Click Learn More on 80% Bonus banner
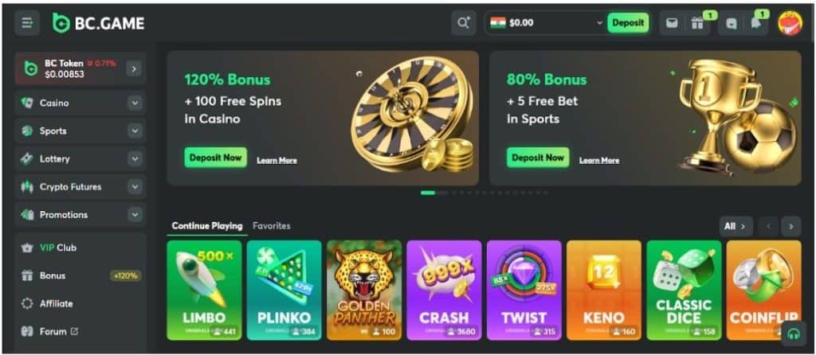Viewport: 816px width, 355px height. coord(599,161)
